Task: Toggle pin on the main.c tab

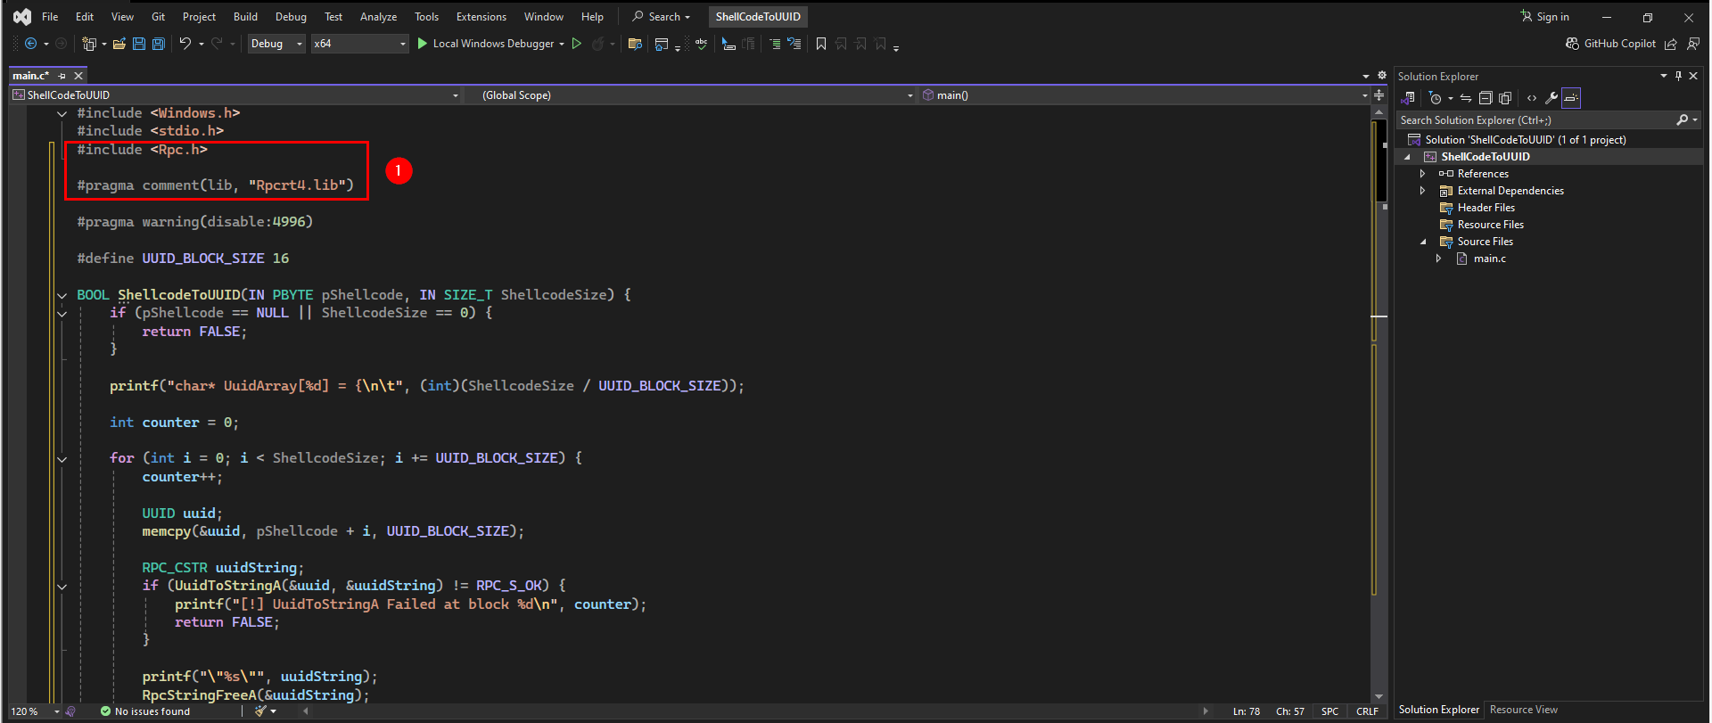Action: tap(62, 76)
